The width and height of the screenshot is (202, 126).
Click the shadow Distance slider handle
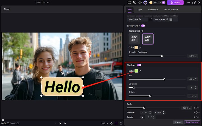134,88
